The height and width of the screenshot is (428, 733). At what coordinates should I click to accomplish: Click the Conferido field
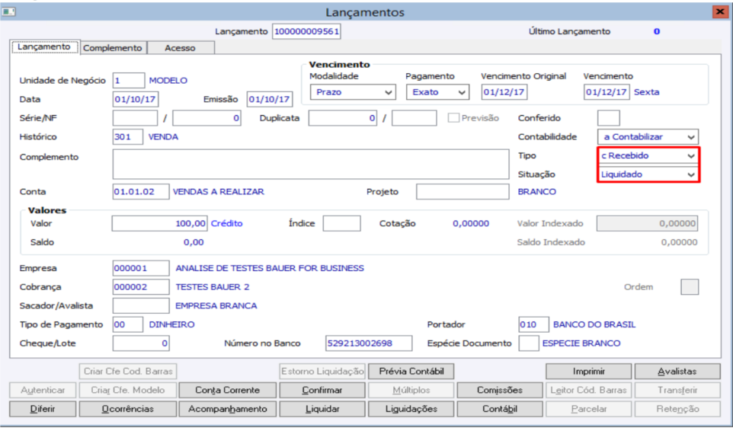pos(609,118)
